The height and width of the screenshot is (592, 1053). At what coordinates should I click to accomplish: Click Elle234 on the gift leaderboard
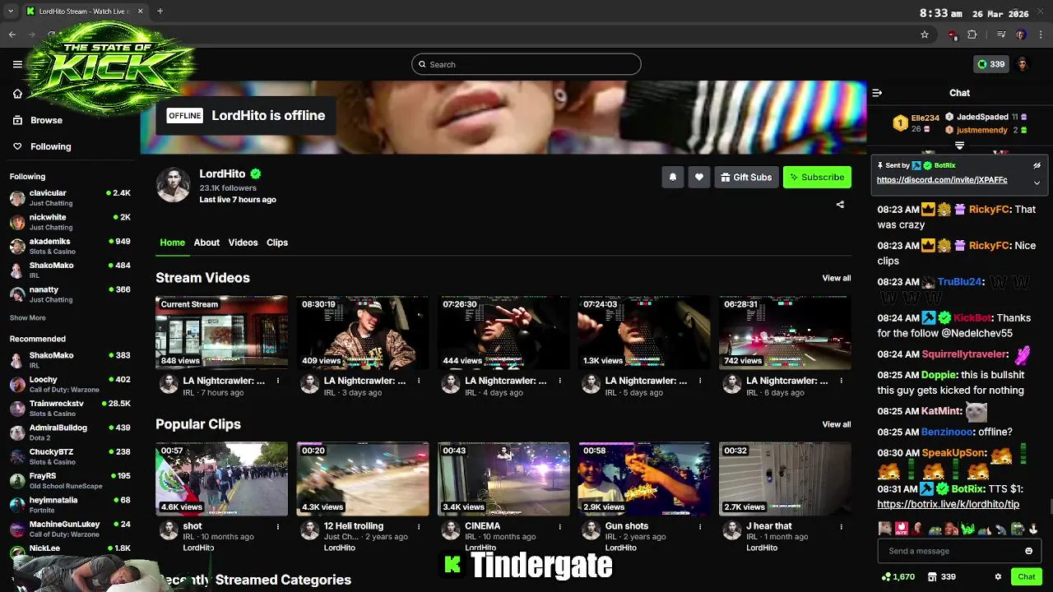(925, 118)
